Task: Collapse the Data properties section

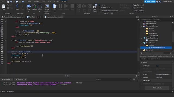Action: point(141,62)
